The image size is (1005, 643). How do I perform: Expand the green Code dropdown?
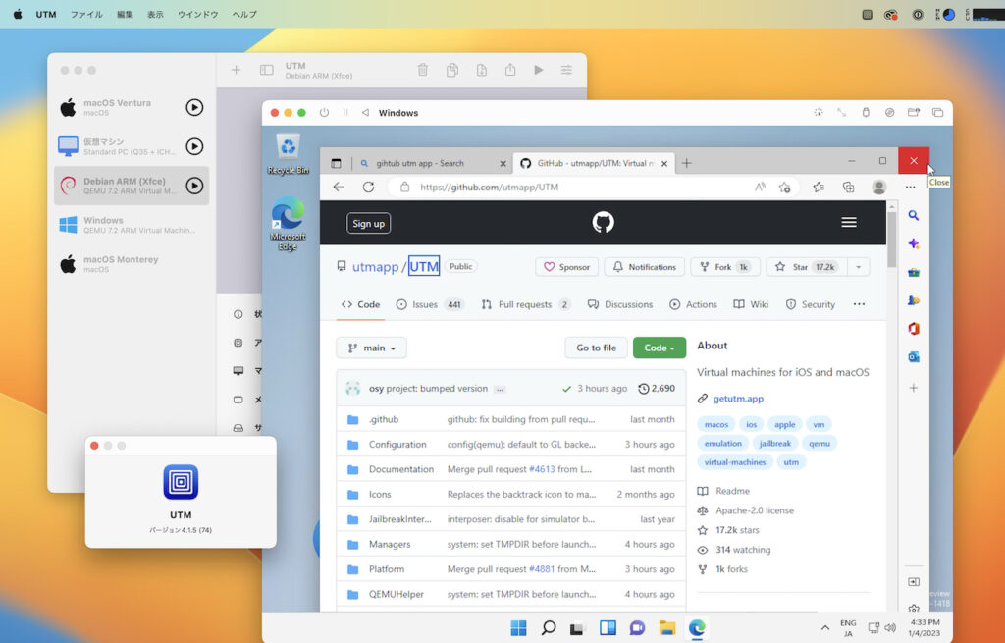coord(658,348)
